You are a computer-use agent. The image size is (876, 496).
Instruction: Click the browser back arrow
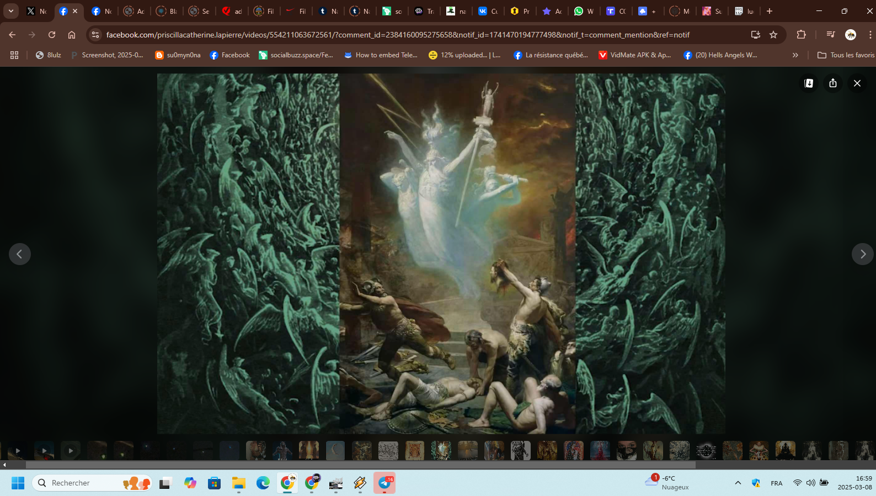coord(12,35)
